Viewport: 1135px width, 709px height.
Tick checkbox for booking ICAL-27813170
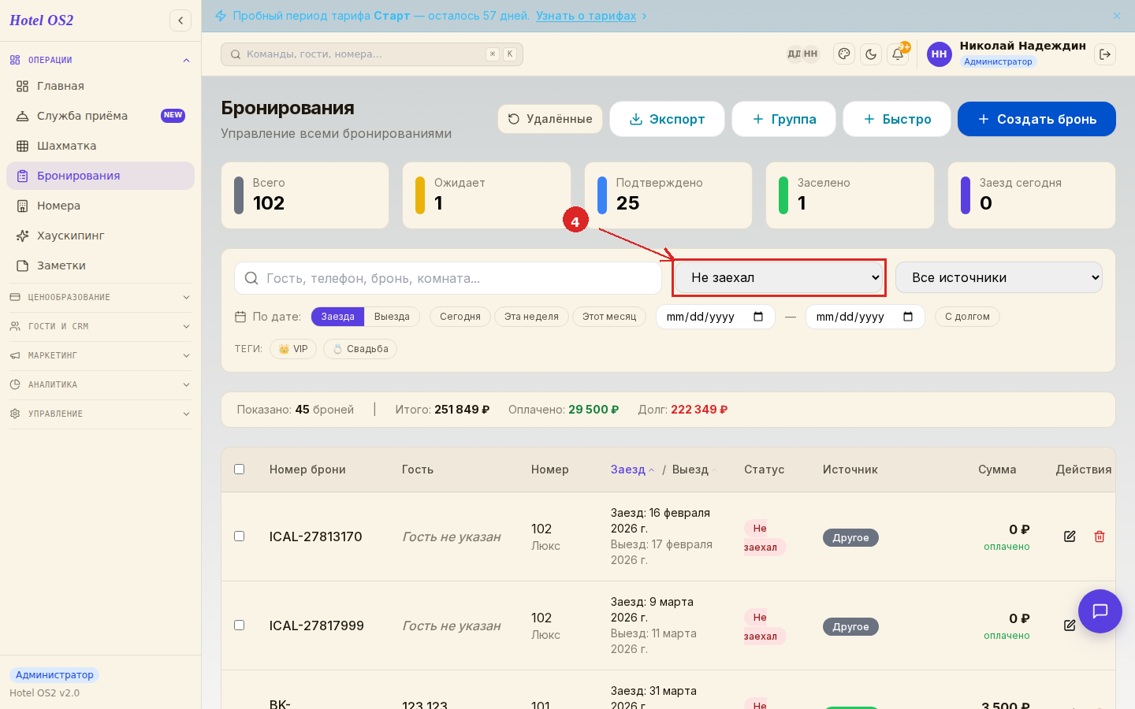(x=240, y=536)
